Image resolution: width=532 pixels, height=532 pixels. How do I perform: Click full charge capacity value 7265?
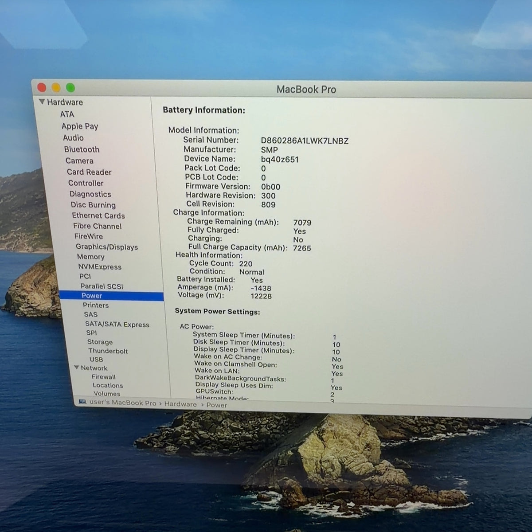pos(302,248)
